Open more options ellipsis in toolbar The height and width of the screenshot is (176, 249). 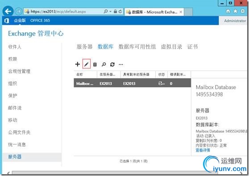pos(121,64)
